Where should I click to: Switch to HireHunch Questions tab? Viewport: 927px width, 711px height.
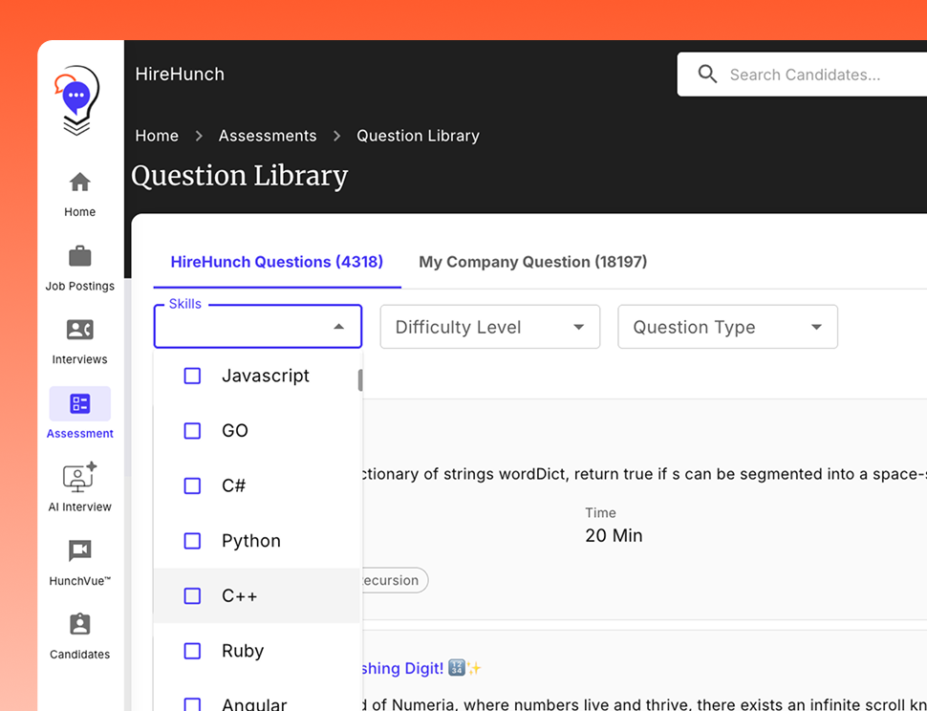276,262
